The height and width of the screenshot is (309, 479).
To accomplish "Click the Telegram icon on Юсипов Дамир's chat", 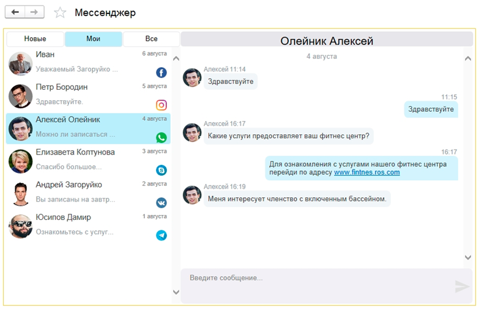I will click(x=162, y=235).
